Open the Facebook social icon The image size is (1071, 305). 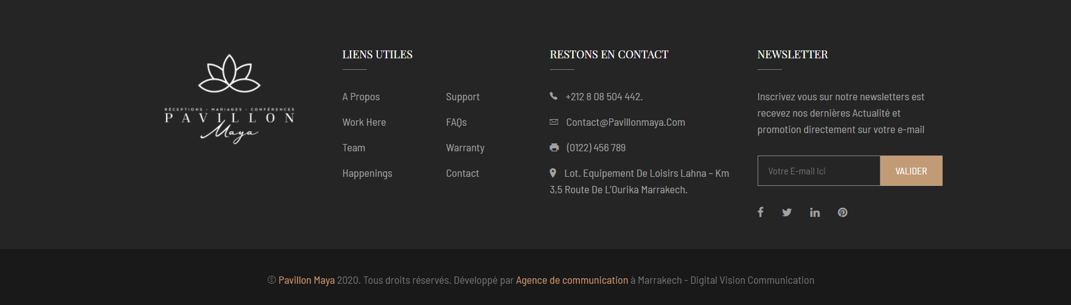[x=760, y=212]
